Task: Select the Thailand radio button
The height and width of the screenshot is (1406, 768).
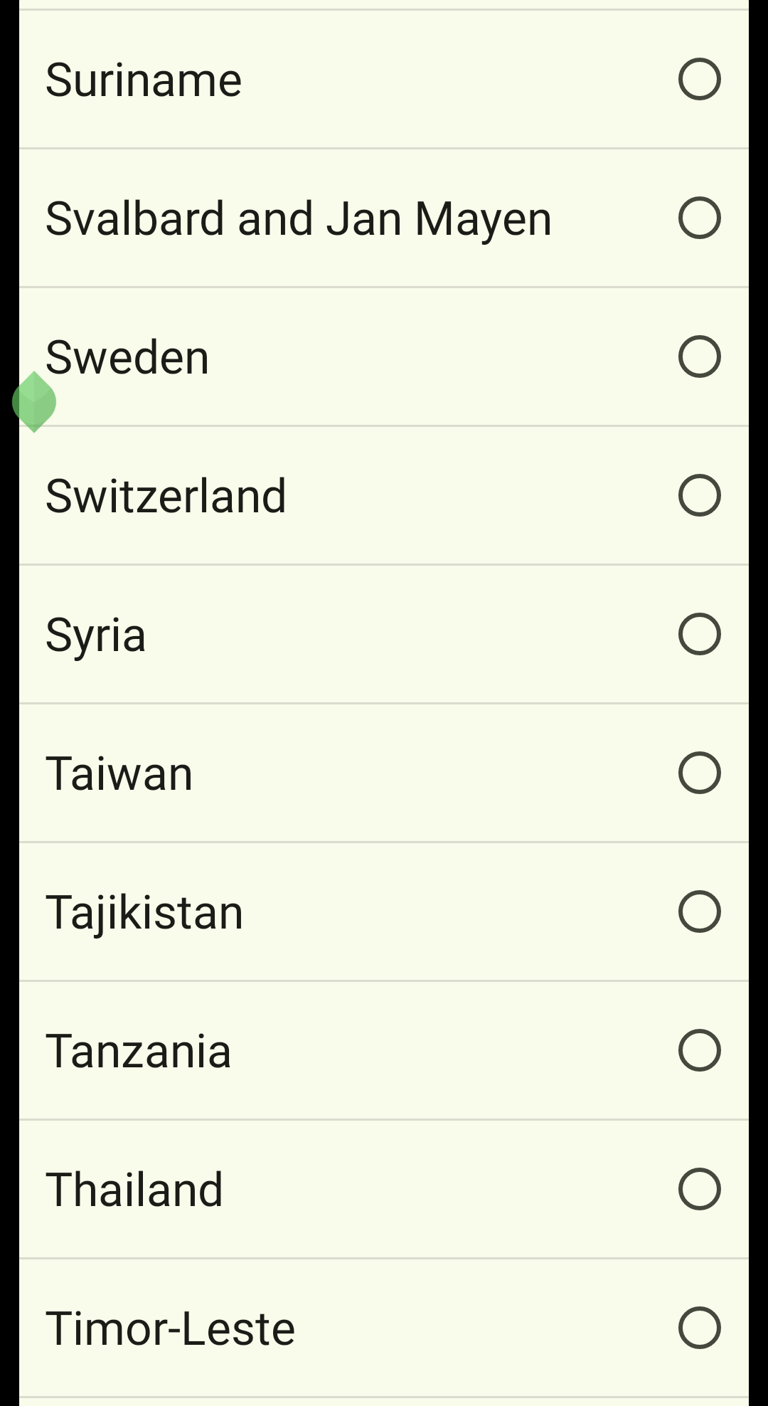Action: pyautogui.click(x=700, y=1189)
